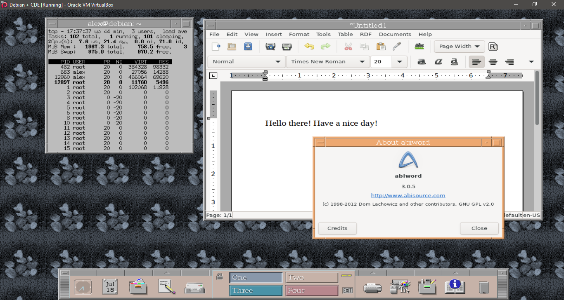Viewport: 564px width, 300px height.
Task: Expand the Normal paragraph style dropdown
Action: click(x=278, y=62)
